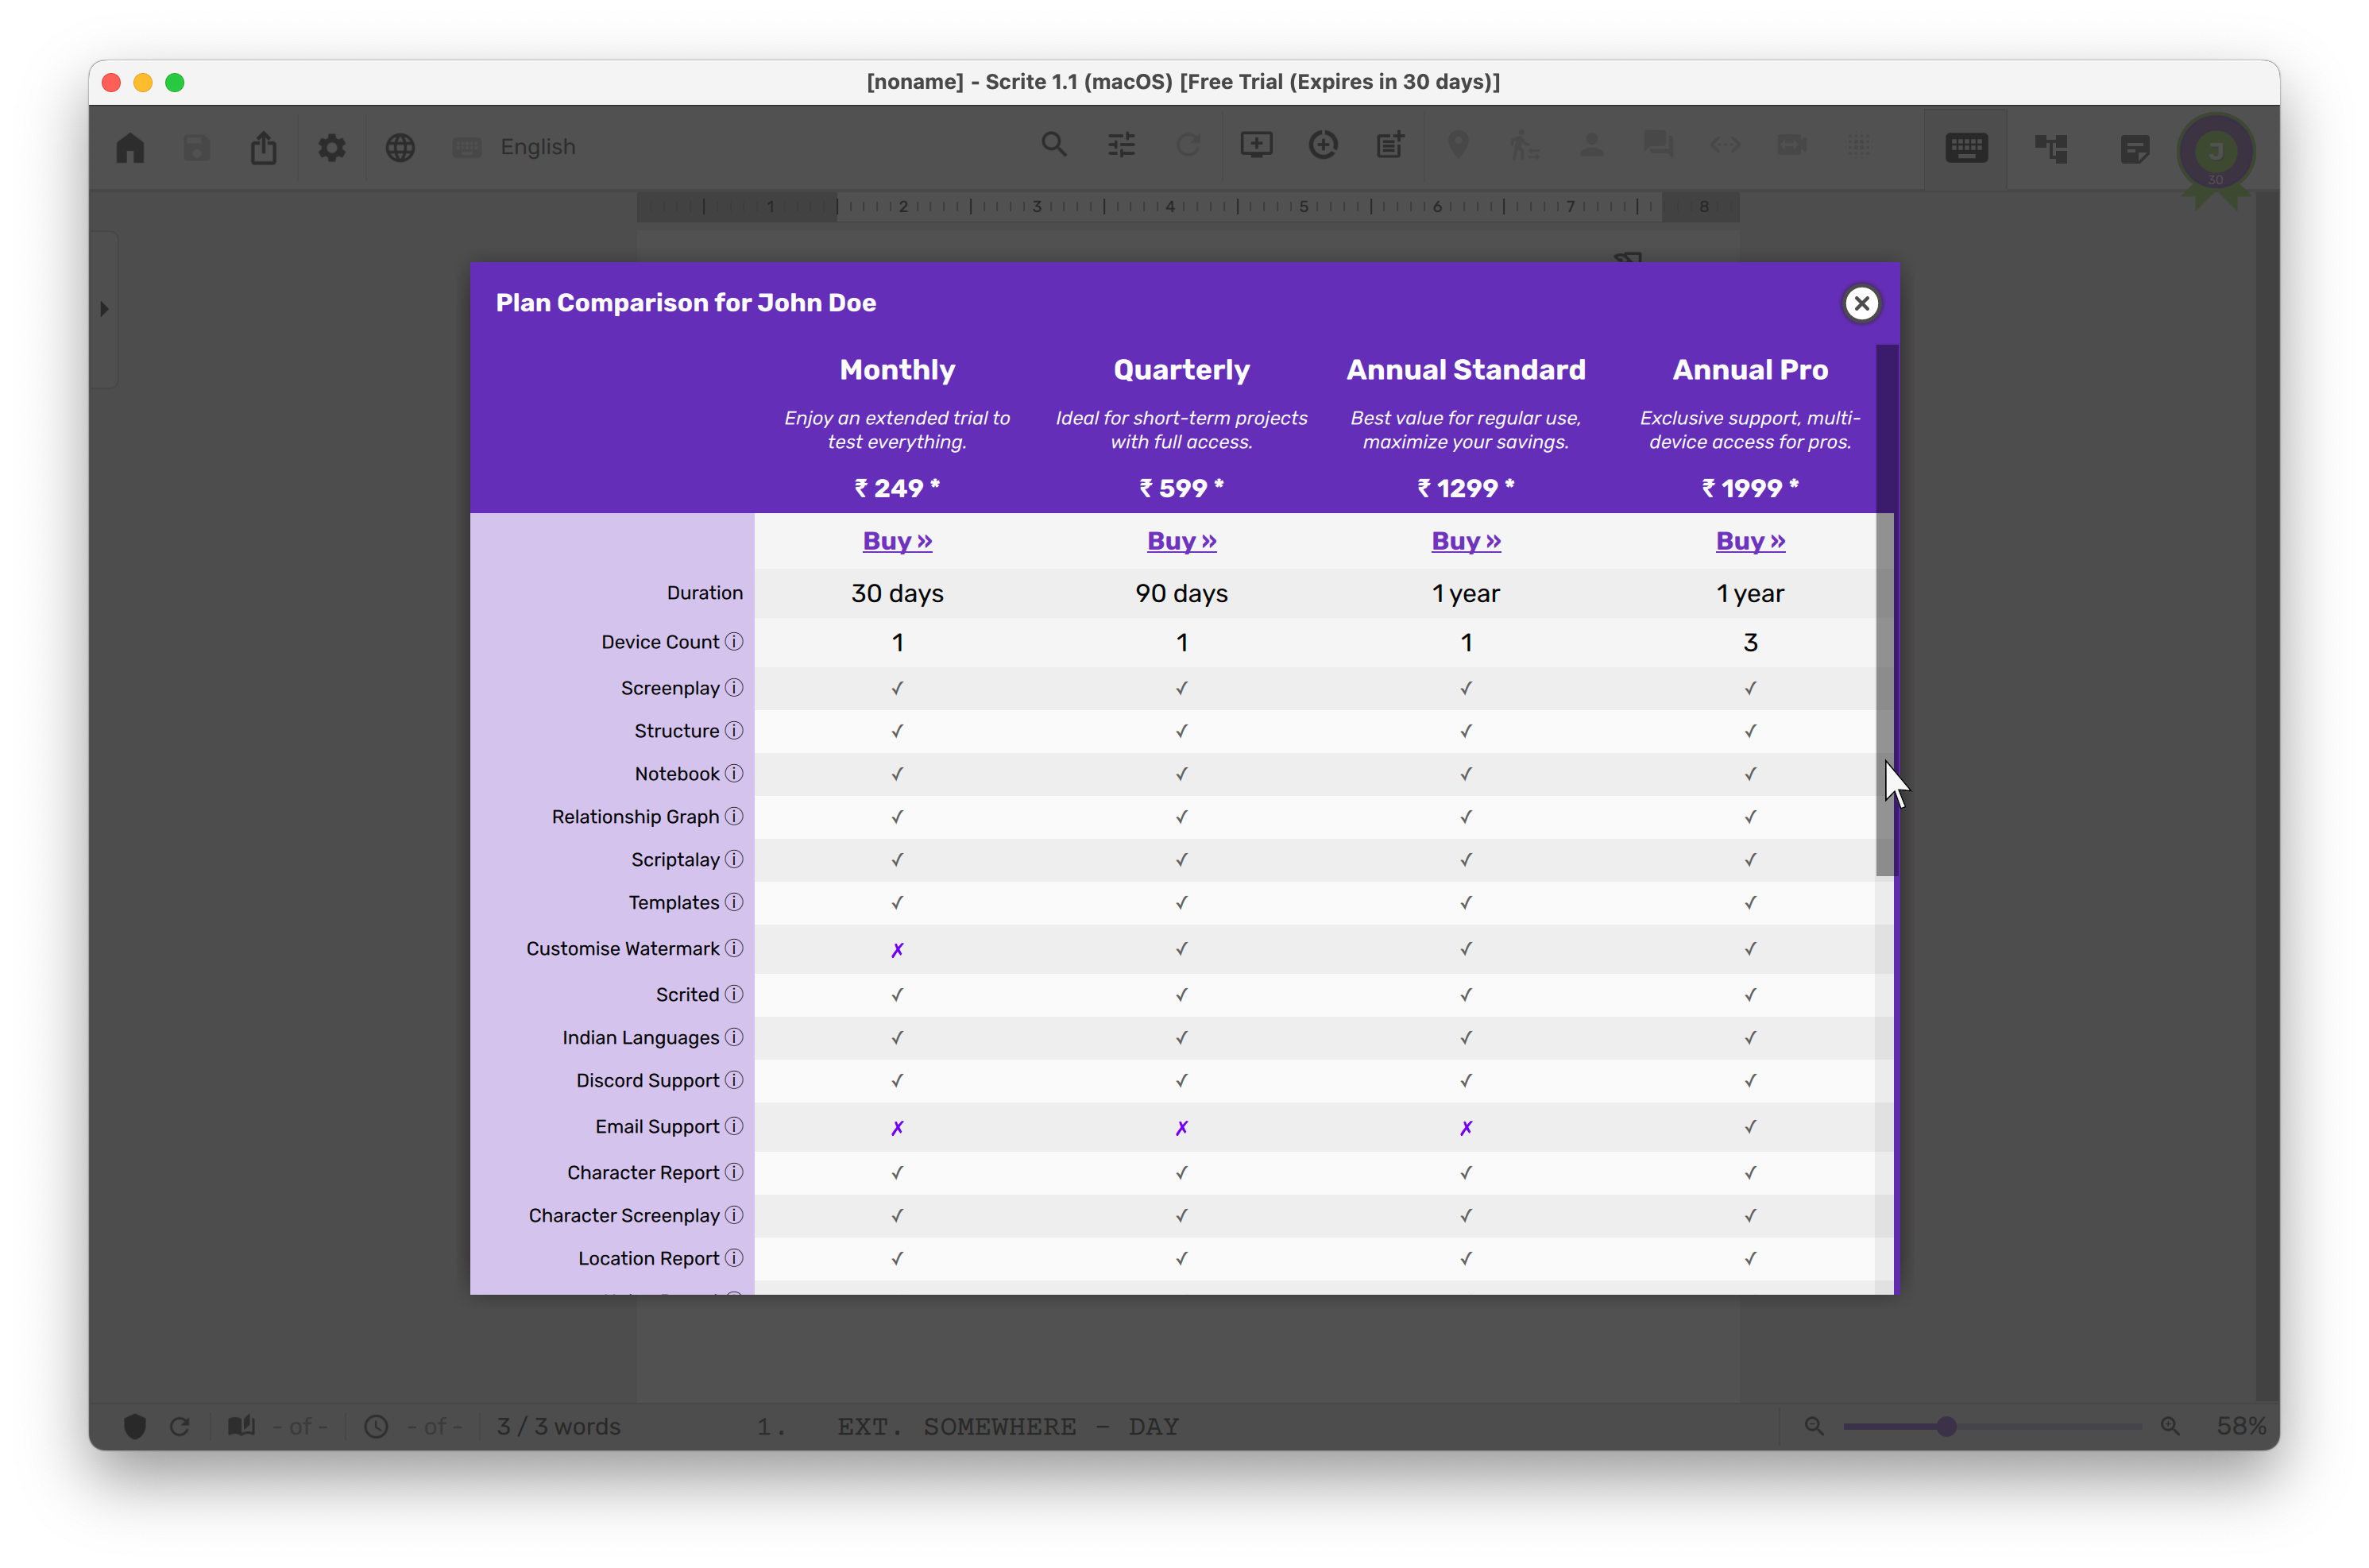2369x1568 pixels.
Task: Open info icon beside Device Count
Action: pyautogui.click(x=734, y=641)
